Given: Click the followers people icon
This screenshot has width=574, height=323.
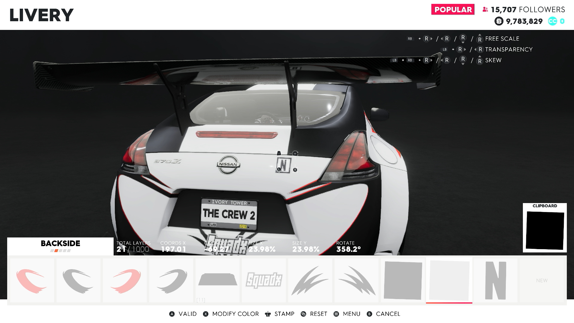Looking at the screenshot, I should click(x=485, y=10).
